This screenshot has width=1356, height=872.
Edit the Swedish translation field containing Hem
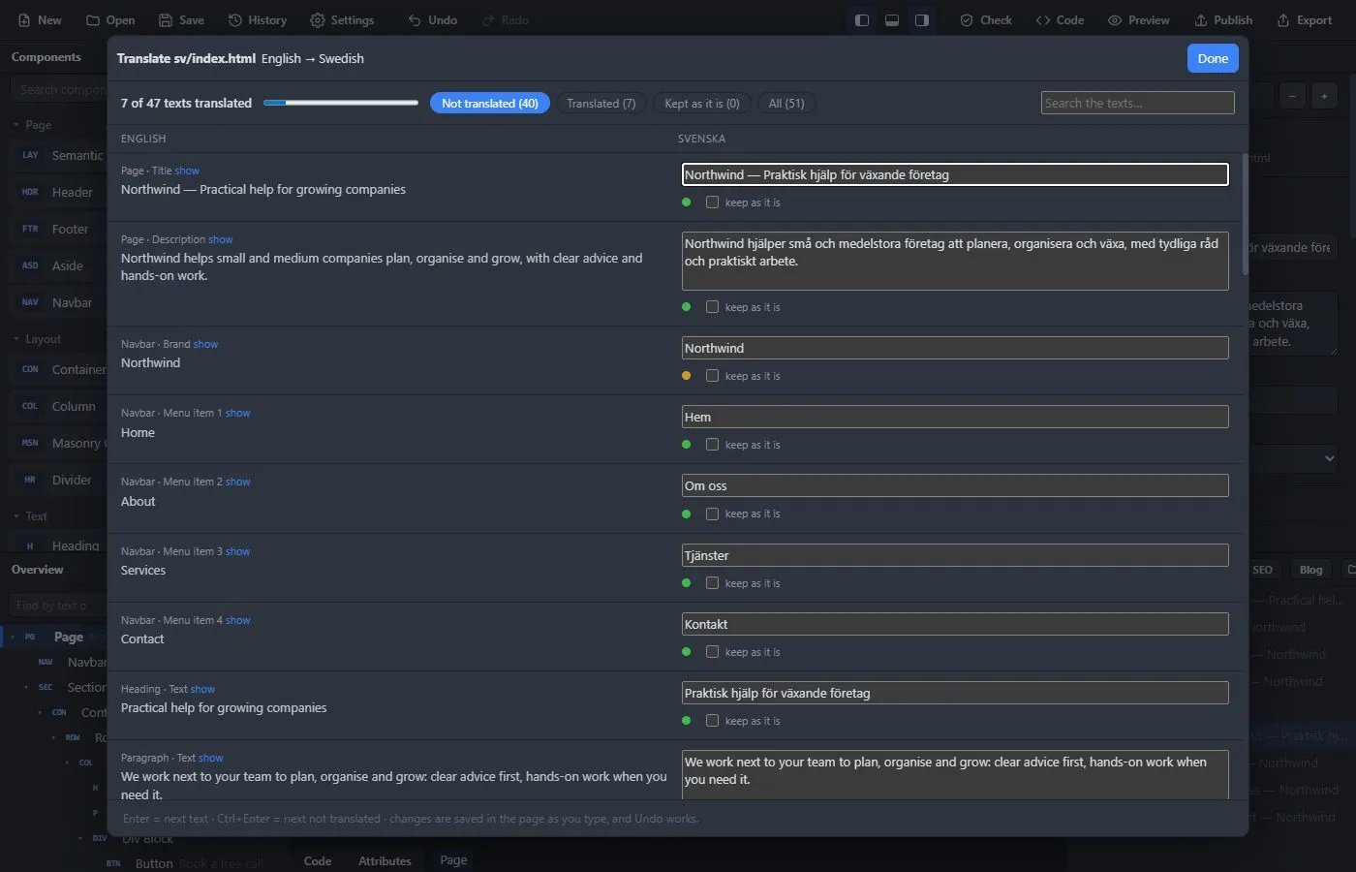[955, 417]
